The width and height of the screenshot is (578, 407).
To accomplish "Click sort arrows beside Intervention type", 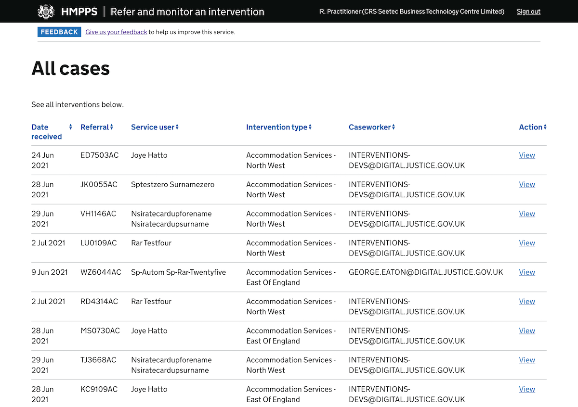I will [x=310, y=127].
